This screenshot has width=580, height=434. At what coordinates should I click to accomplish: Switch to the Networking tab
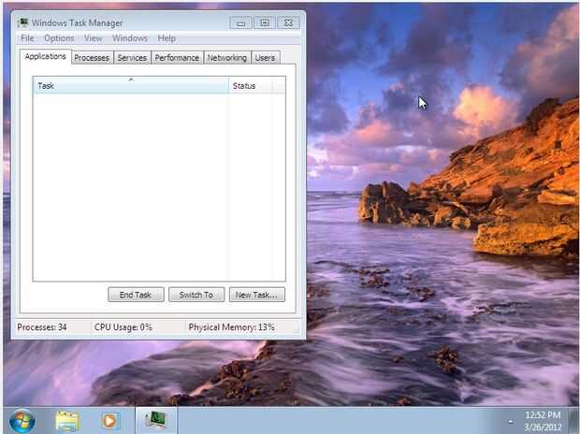click(226, 58)
